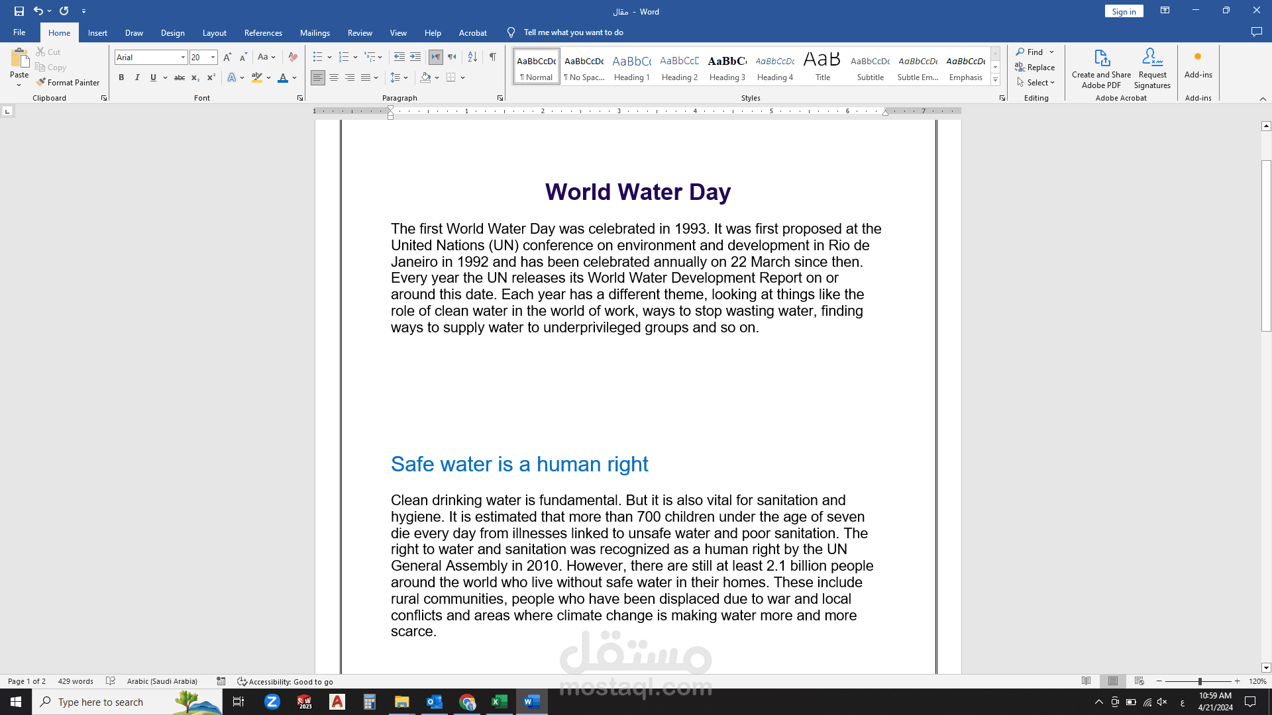Toggle strikethrough formatting
The image size is (1272, 715).
[180, 78]
